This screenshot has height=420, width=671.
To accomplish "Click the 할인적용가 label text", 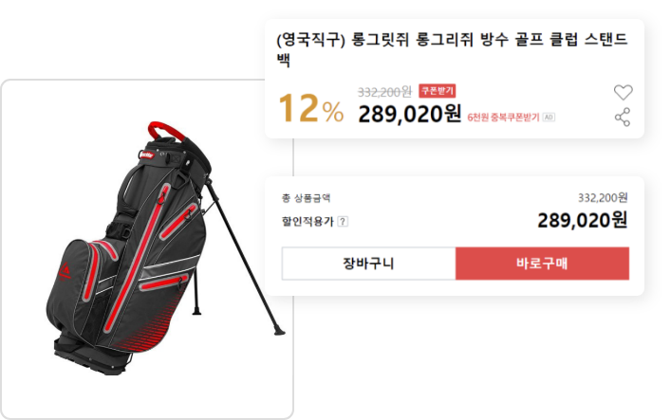I will tap(308, 222).
